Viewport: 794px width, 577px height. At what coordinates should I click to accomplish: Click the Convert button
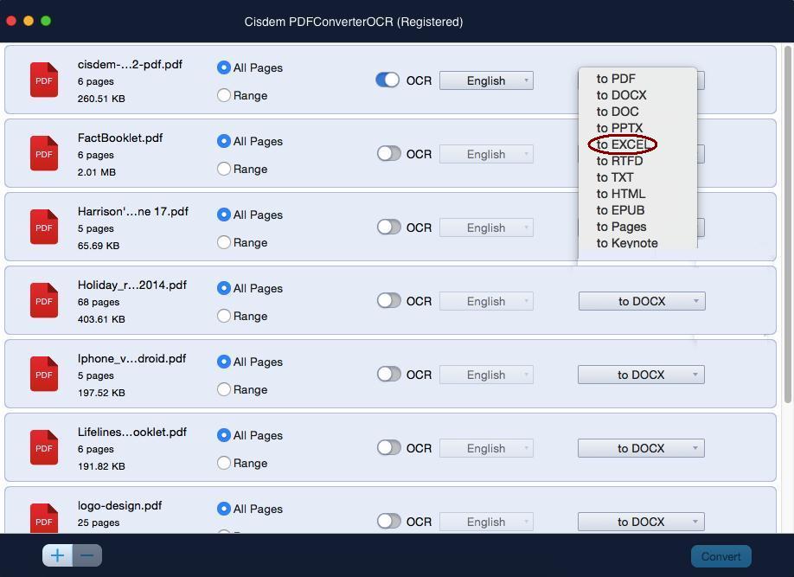click(720, 556)
